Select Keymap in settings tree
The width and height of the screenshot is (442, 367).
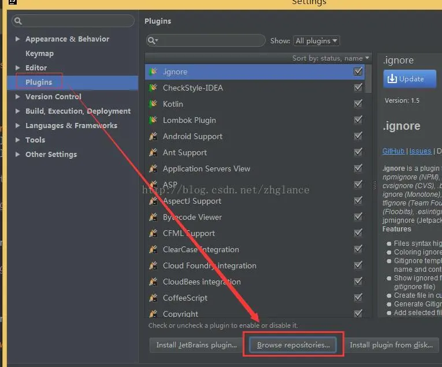point(39,54)
